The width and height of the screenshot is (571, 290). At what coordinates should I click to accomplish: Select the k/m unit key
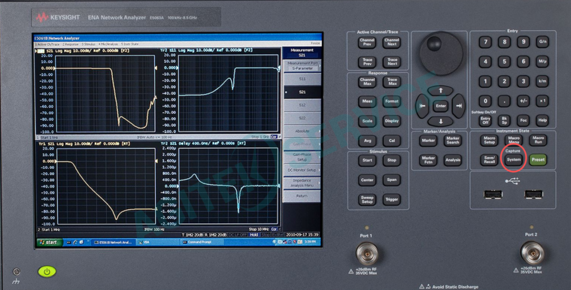point(542,81)
